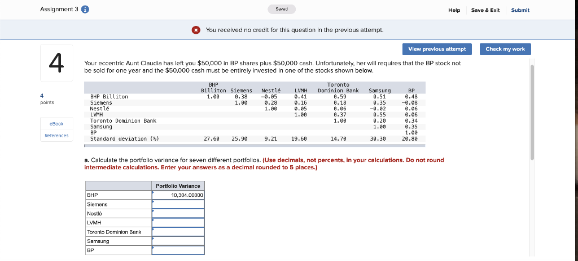Open the eBook link
This screenshot has width=578, height=261.
point(56,124)
